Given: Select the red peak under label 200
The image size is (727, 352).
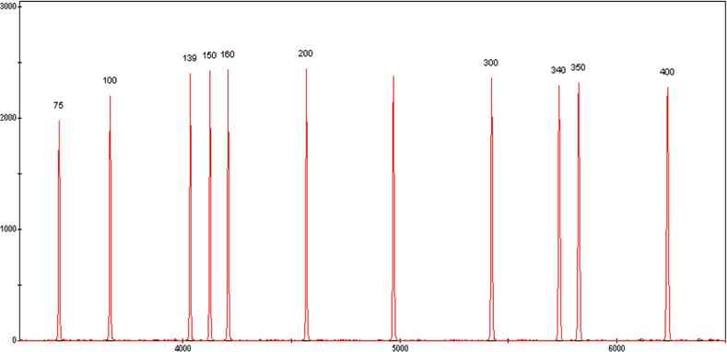Looking at the screenshot, I should click(x=306, y=204).
